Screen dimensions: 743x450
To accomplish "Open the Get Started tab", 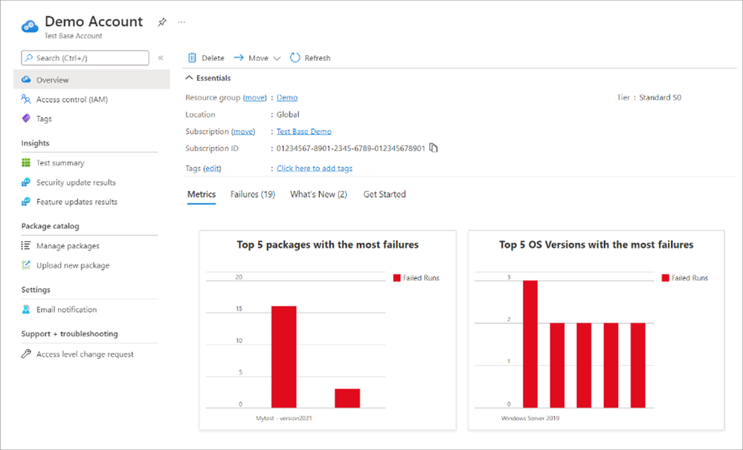I will (x=385, y=194).
